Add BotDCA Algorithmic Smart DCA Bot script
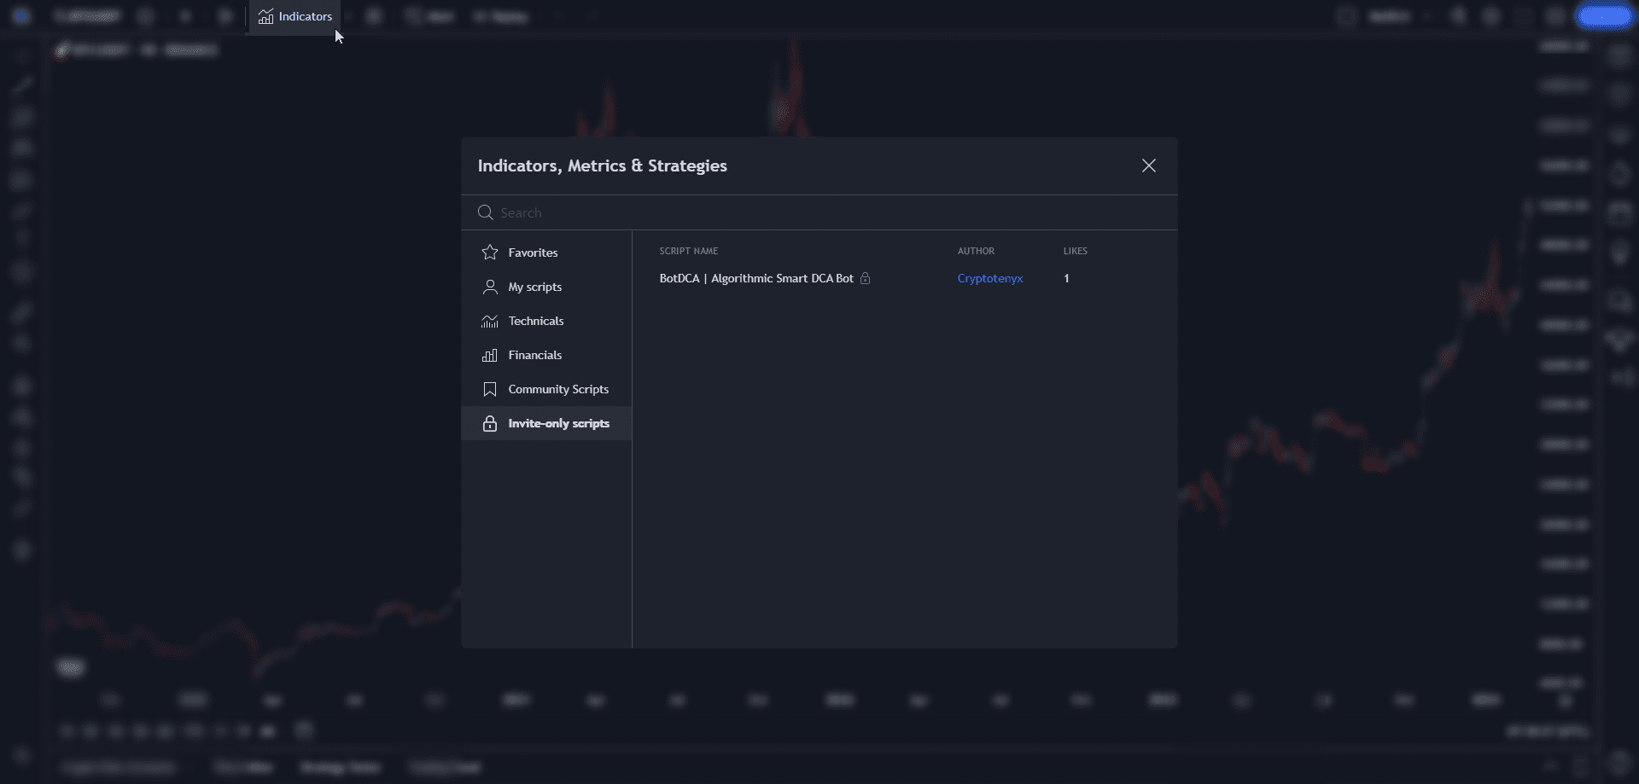This screenshot has width=1639, height=784. 755,278
